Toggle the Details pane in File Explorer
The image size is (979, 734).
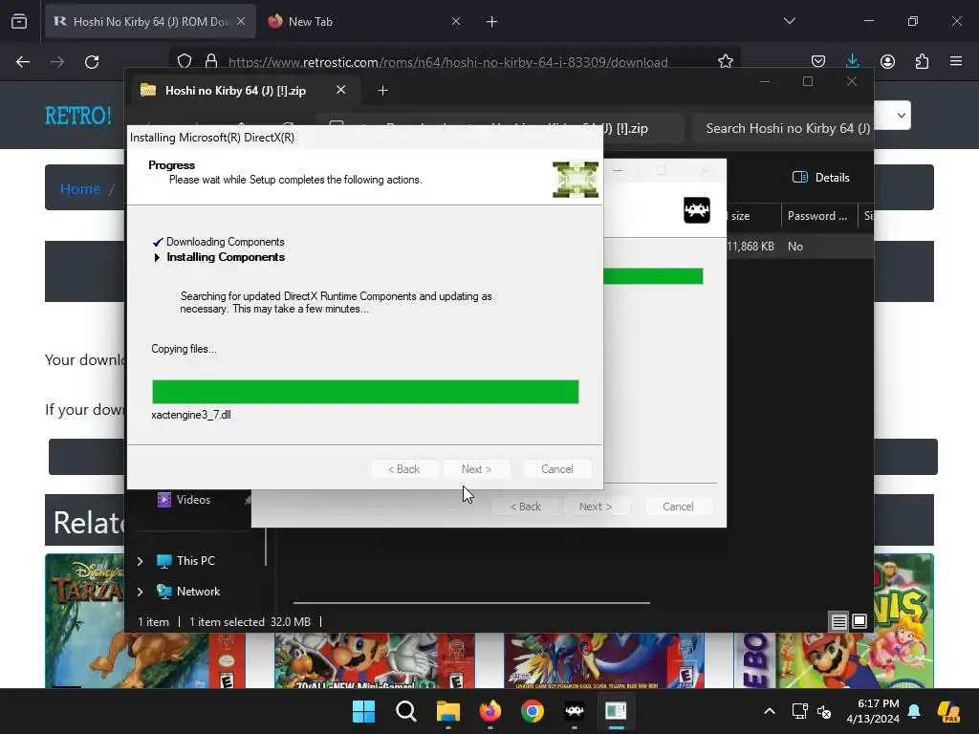[x=821, y=177]
